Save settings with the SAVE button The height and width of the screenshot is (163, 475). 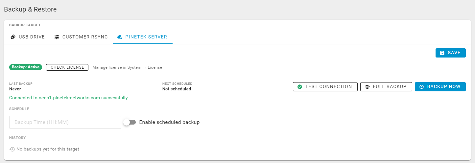[x=451, y=53]
